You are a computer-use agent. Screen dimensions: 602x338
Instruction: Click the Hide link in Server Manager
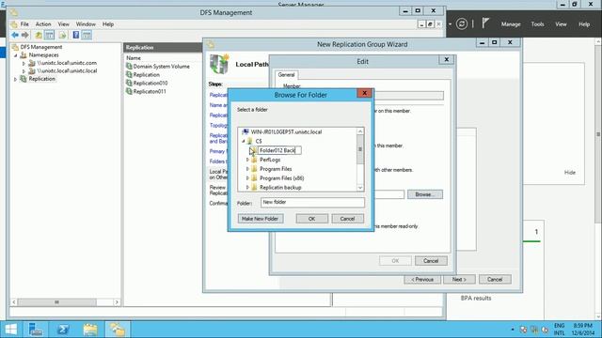570,173
